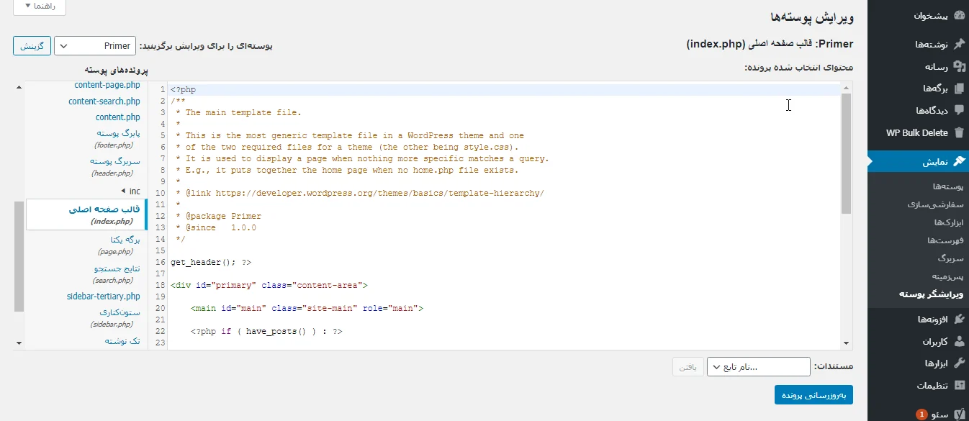Open theme header (header.php) file
The height and width of the screenshot is (421, 969).
116,166
